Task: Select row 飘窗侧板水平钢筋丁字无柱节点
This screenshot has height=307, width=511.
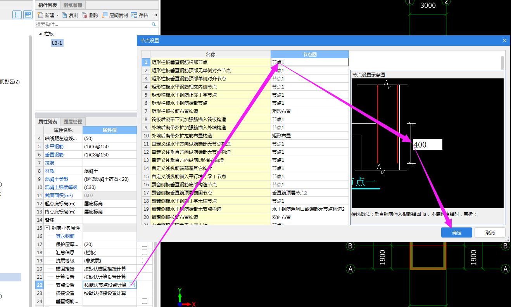Action: point(211,201)
